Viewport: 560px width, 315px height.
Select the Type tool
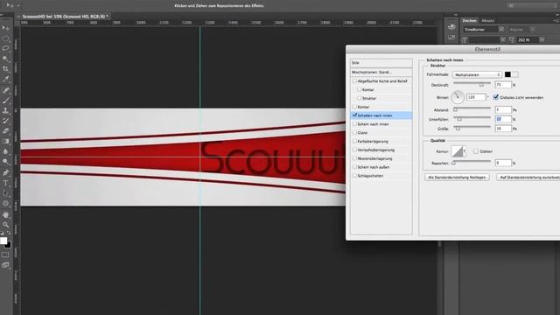pos(6,183)
